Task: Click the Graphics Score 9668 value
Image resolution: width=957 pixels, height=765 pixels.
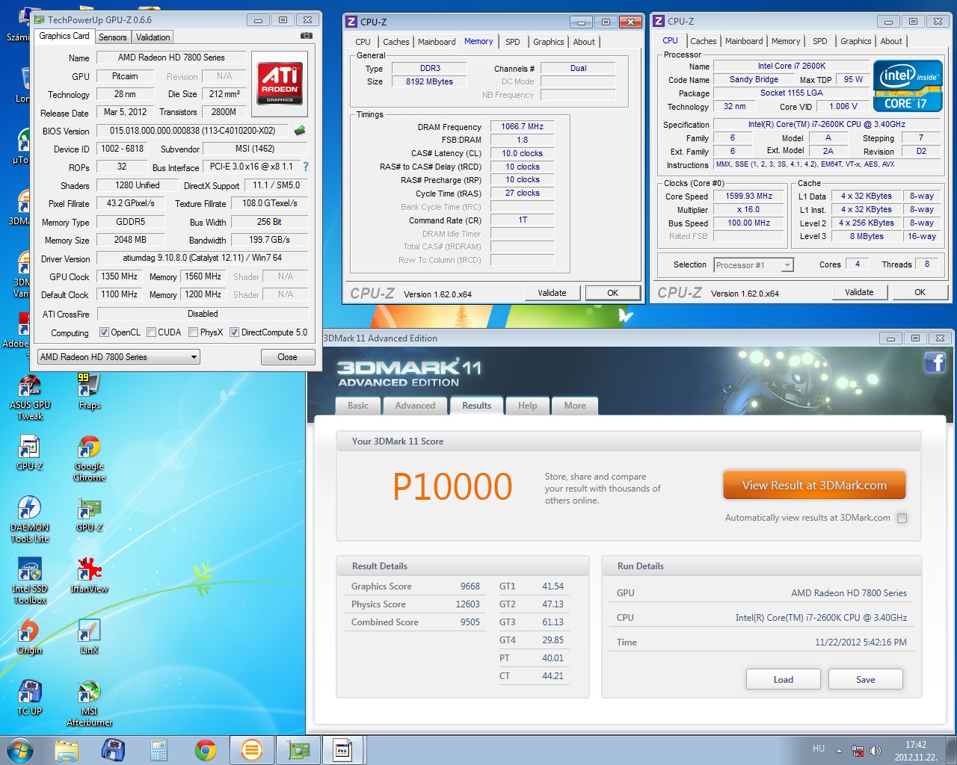Action: [x=470, y=586]
